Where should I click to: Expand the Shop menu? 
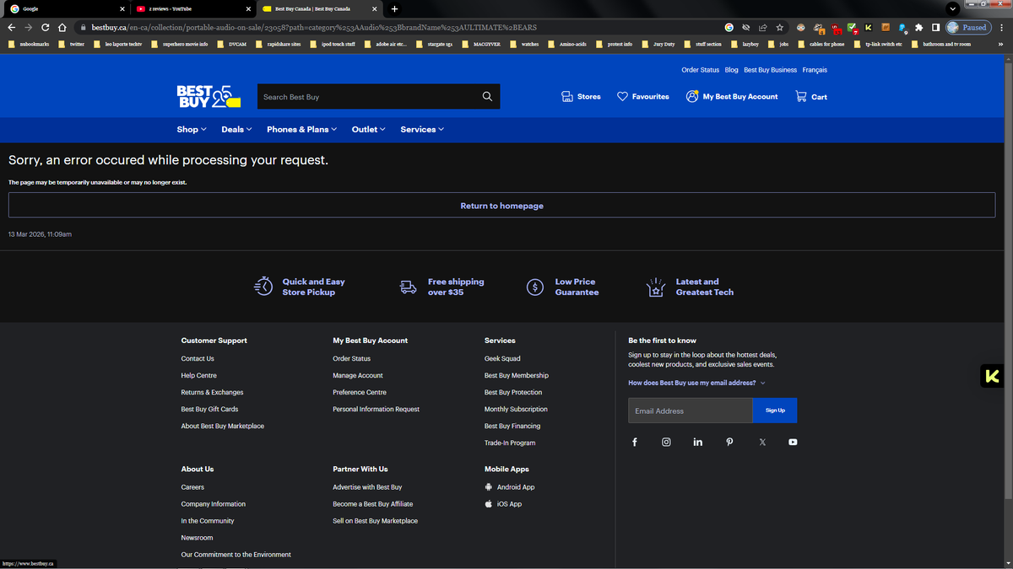pos(192,129)
